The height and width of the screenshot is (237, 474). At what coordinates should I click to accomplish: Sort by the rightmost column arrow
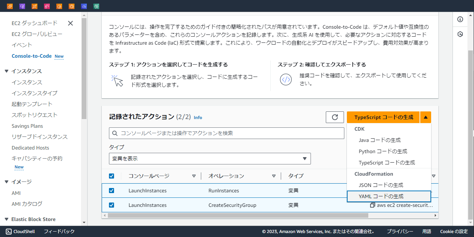[x=434, y=176]
